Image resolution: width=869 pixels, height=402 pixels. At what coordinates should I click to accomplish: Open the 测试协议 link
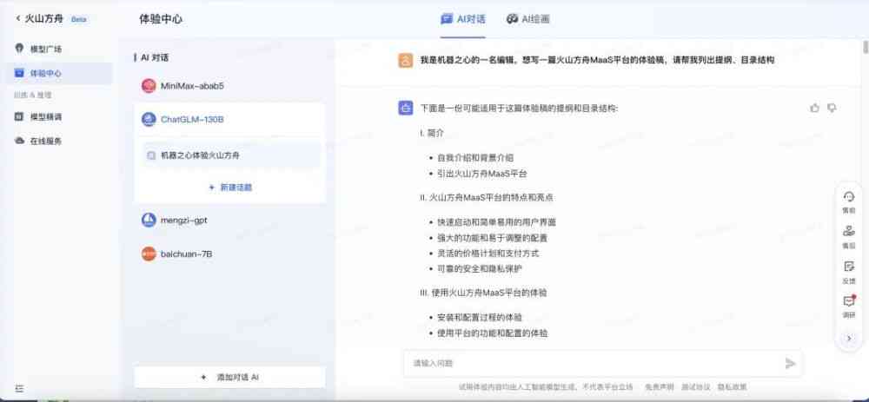click(x=695, y=386)
